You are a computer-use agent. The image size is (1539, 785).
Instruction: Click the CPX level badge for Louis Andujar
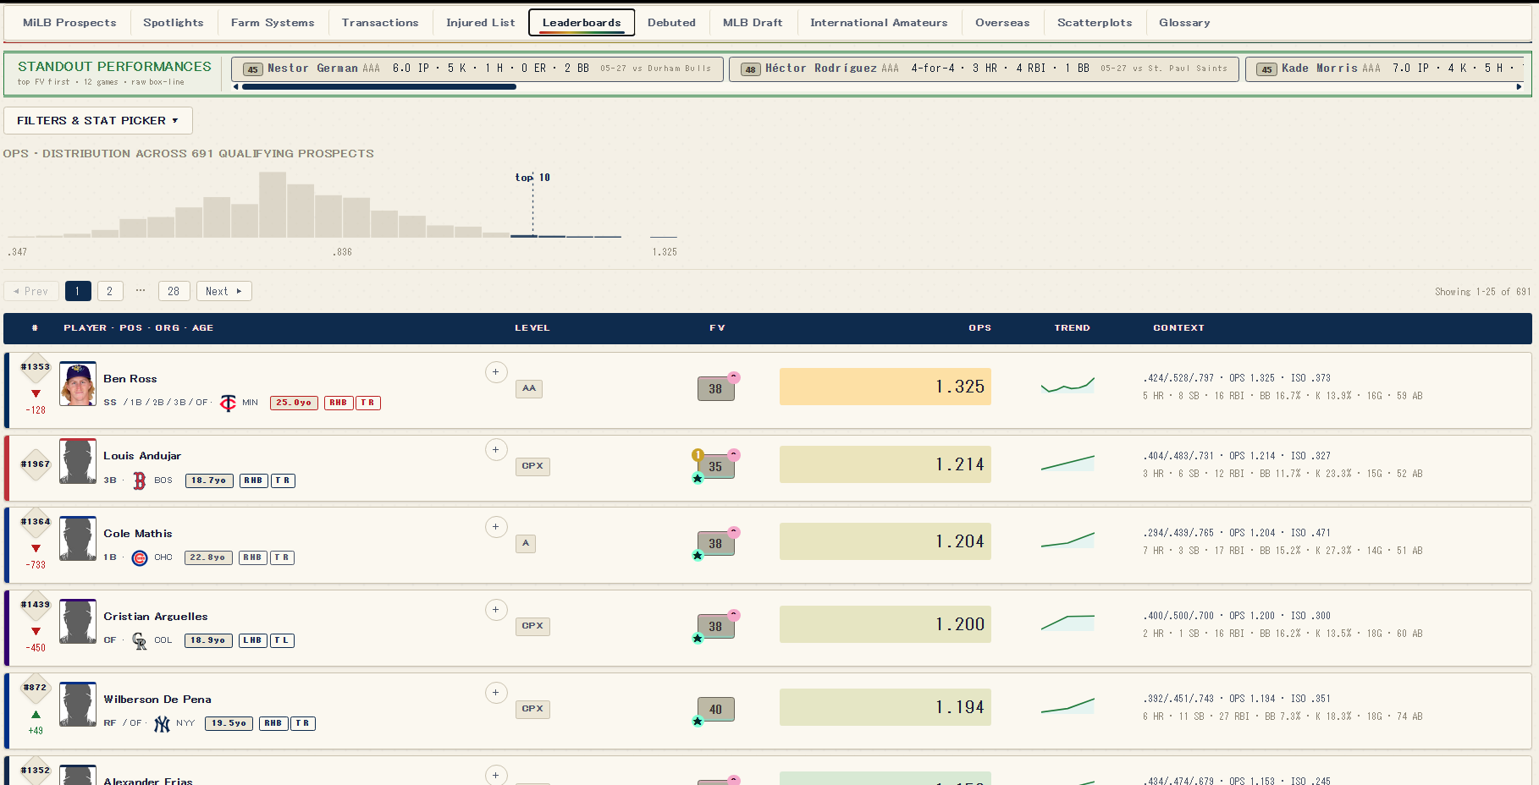(532, 466)
